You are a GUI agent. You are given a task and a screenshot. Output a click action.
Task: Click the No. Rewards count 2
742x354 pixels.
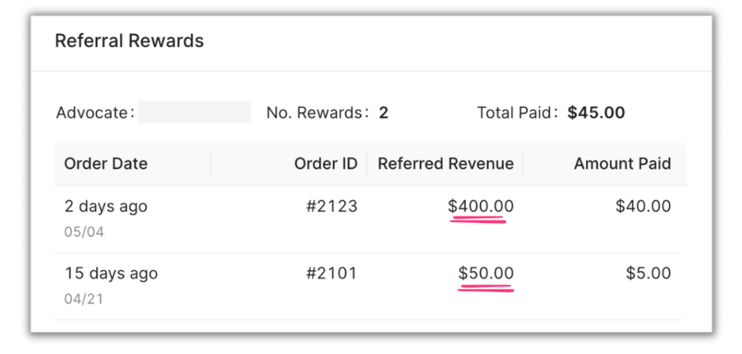point(383,113)
